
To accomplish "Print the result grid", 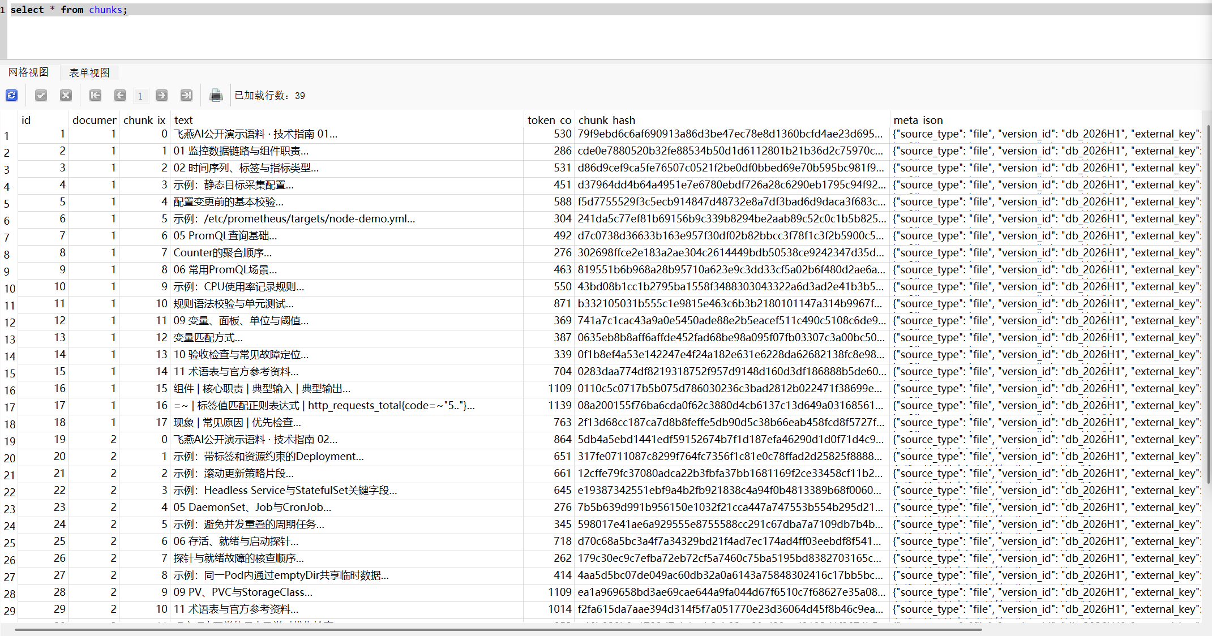I will click(x=216, y=95).
